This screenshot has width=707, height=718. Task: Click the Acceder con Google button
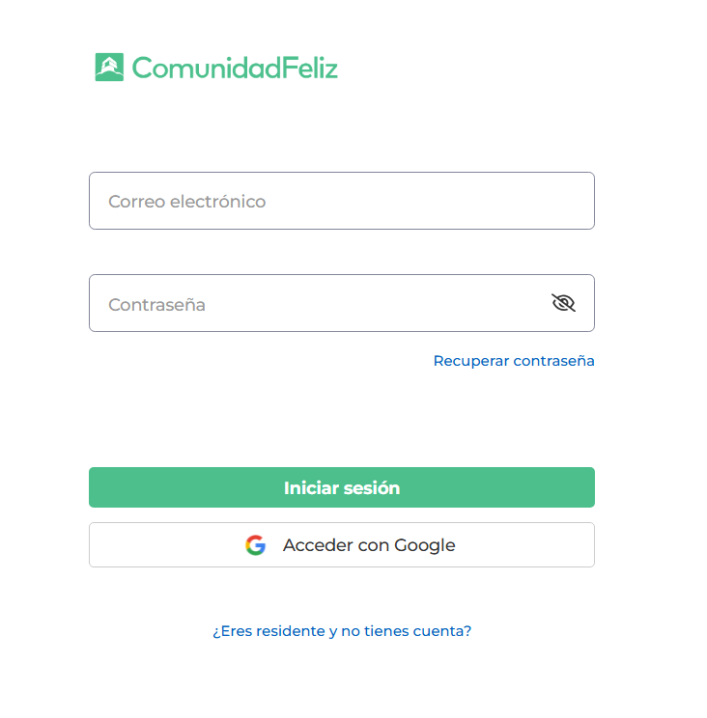coord(341,545)
